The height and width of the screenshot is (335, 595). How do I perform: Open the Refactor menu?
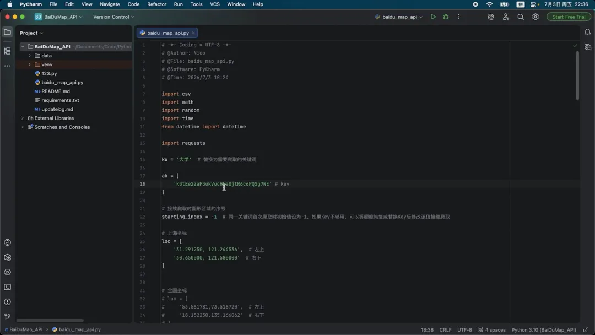[156, 4]
